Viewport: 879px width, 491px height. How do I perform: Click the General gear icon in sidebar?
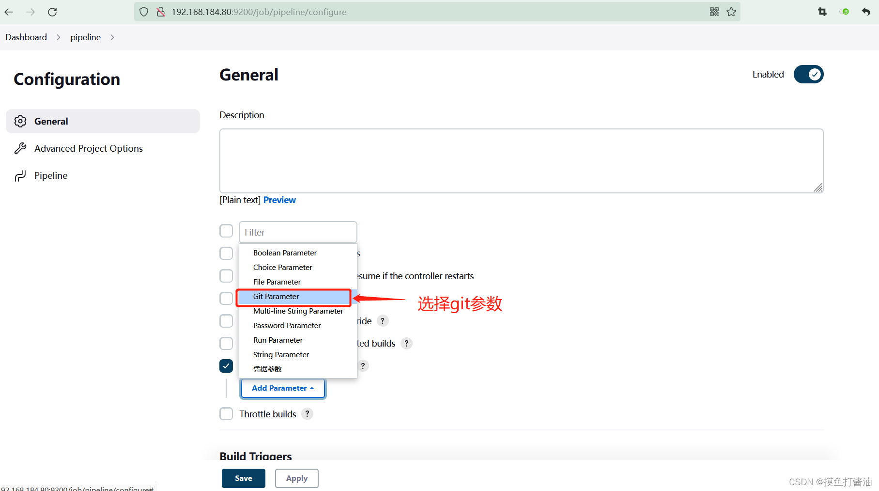tap(20, 121)
